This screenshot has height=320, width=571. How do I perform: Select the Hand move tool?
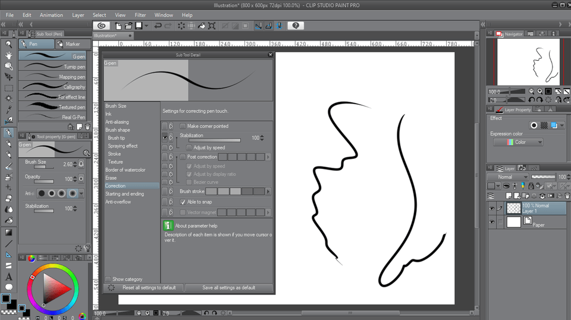[8, 55]
